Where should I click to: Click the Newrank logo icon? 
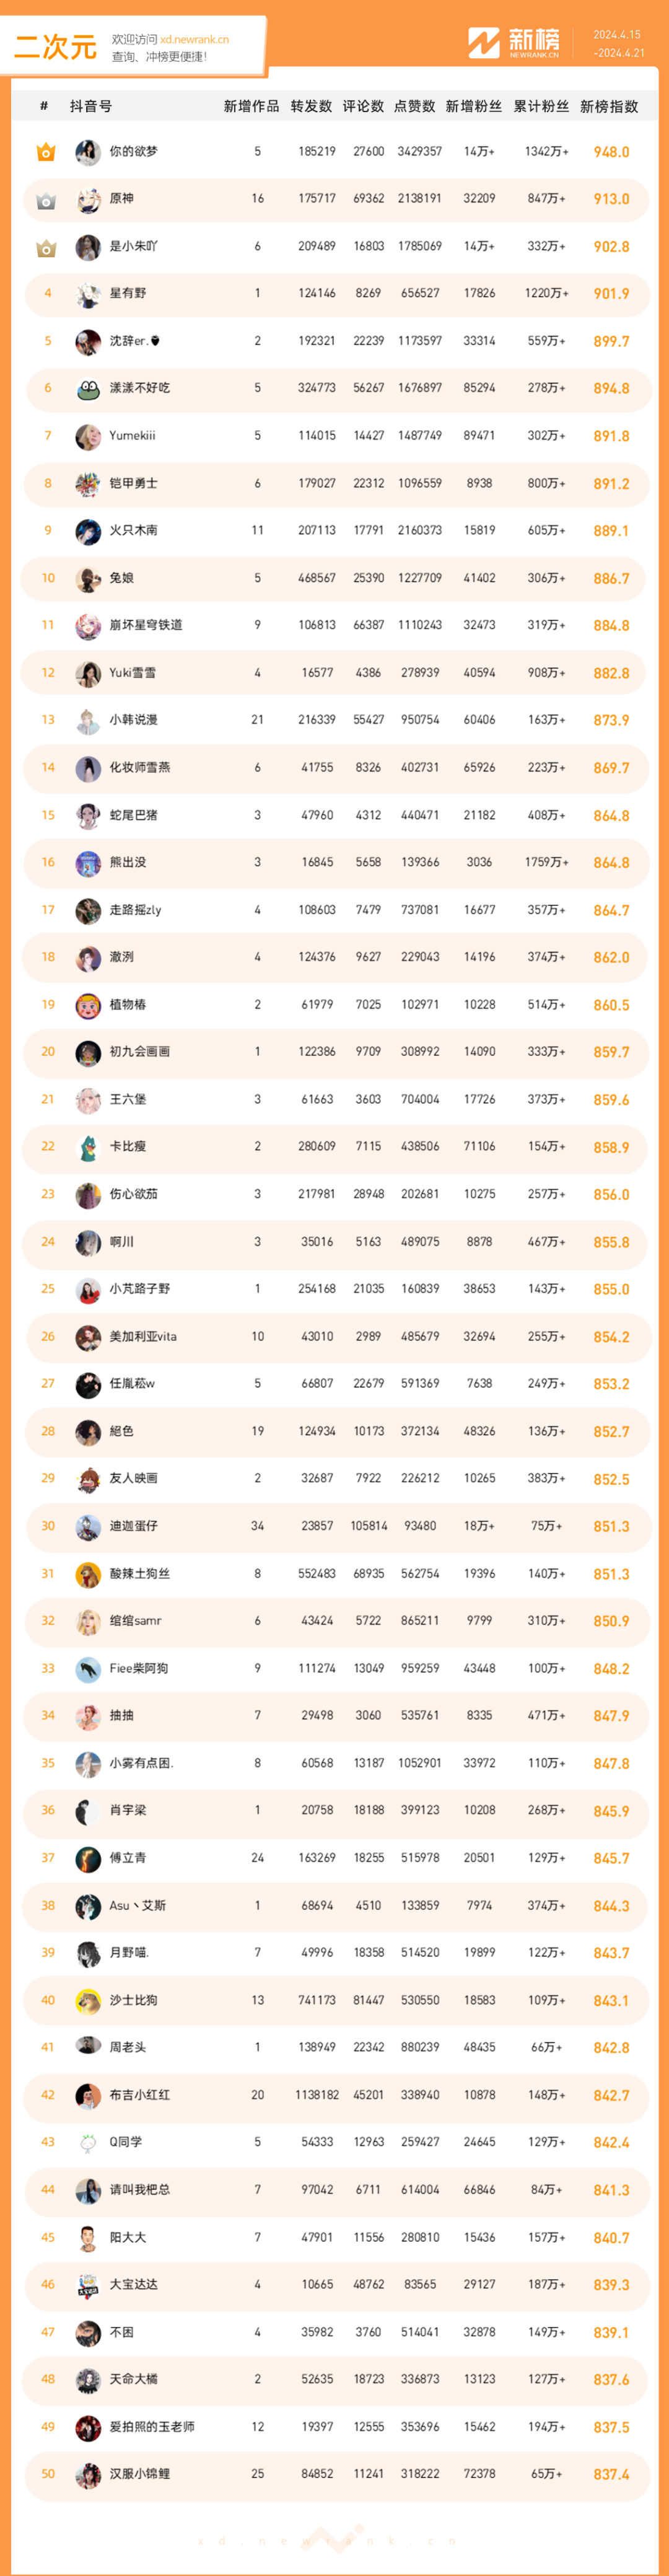coord(484,43)
